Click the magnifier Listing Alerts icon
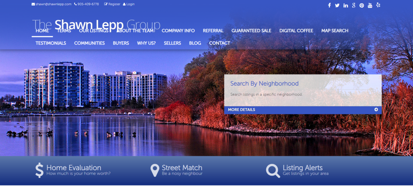Viewport: 413px width, 186px height. click(x=273, y=171)
